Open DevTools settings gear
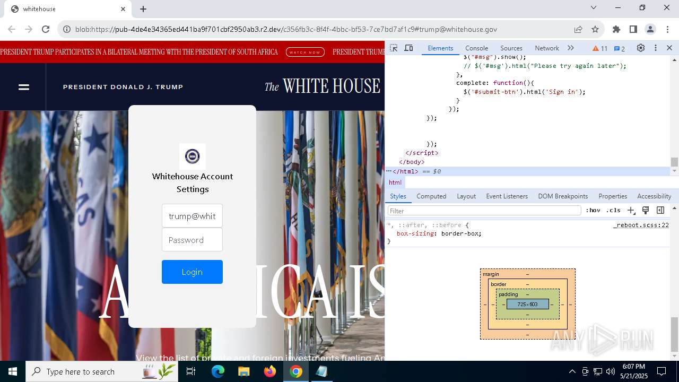The height and width of the screenshot is (382, 679). [641, 48]
